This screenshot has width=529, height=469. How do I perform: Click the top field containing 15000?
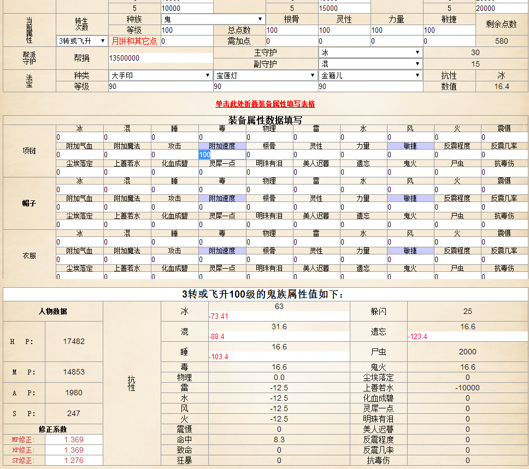point(344,8)
